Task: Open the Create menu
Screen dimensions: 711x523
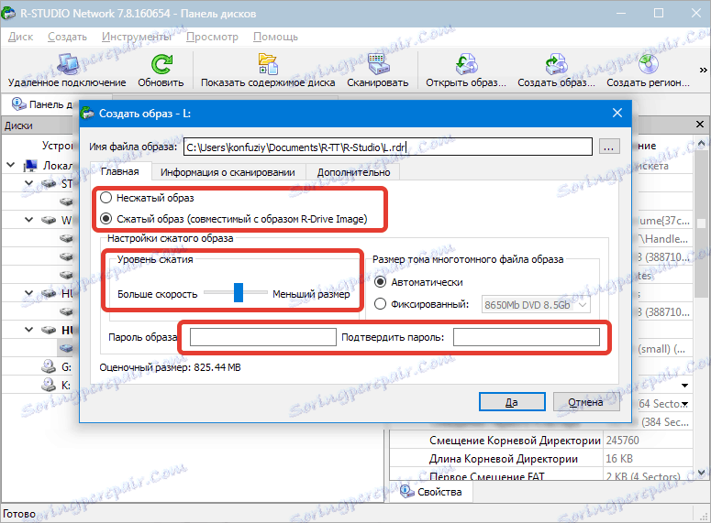Action: [x=67, y=37]
